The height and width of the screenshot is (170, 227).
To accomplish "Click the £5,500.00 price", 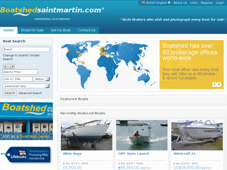I will coord(72,168).
